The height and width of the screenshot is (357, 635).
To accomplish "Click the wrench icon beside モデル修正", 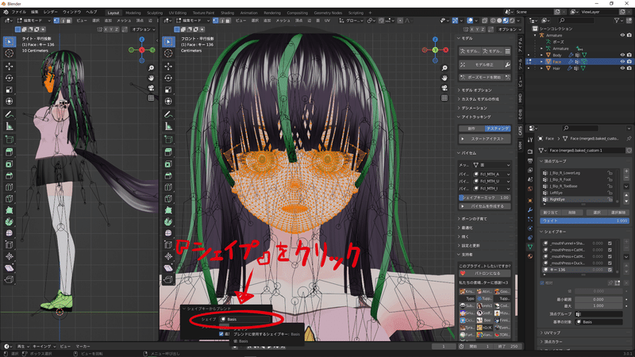I will click(507, 65).
